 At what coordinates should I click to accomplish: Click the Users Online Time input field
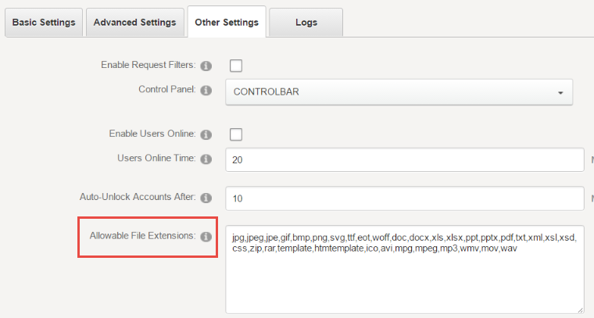click(405, 159)
